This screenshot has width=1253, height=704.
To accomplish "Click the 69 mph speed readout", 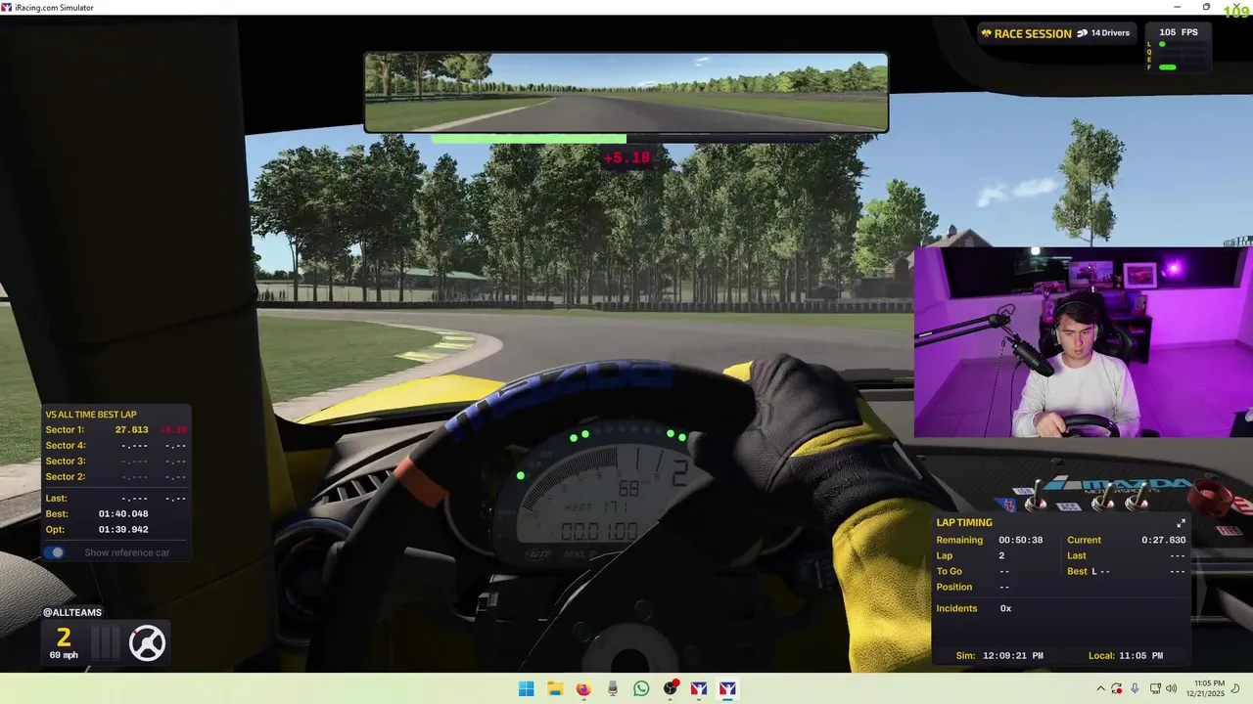I will coord(64,655).
